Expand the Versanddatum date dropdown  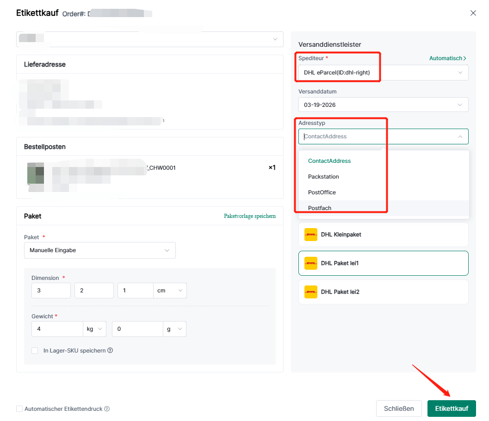click(383, 105)
